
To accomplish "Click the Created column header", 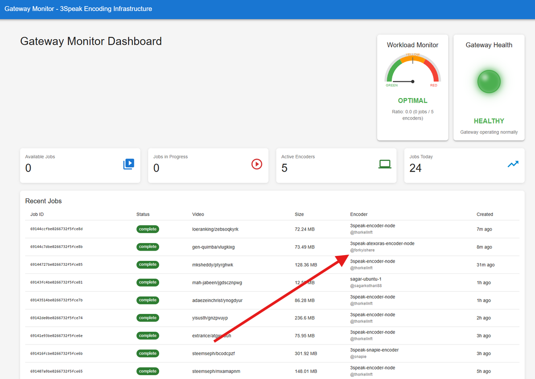I will [485, 214].
